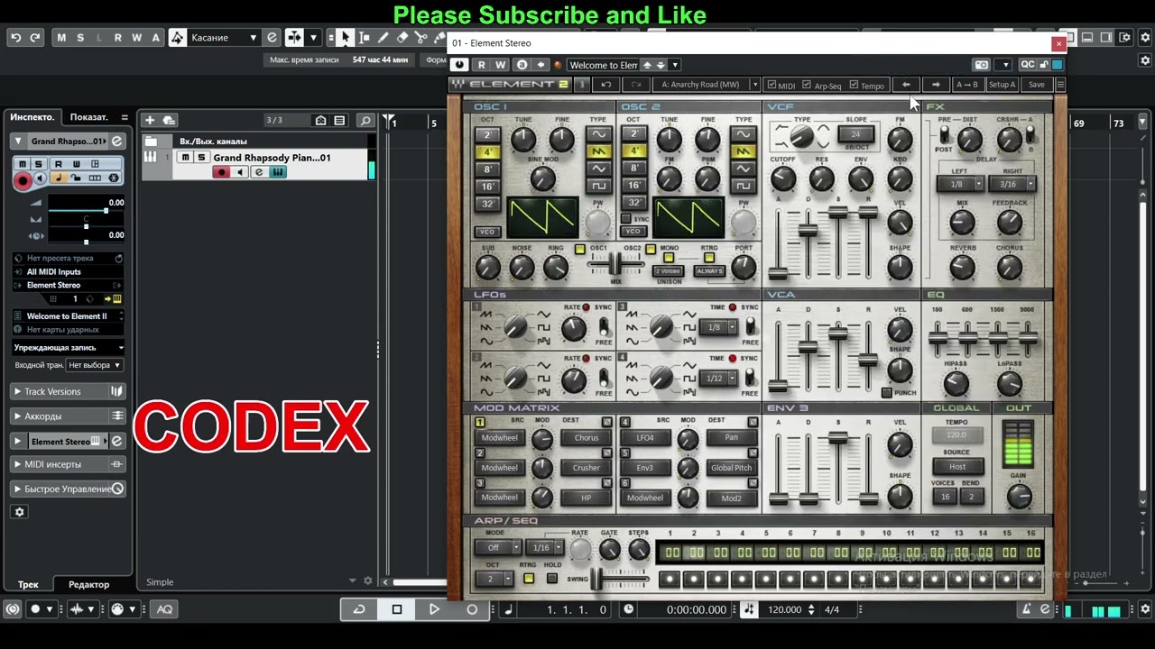1155x649 pixels.
Task: Toggle the MIDI checkbox in Element
Action: pos(772,86)
